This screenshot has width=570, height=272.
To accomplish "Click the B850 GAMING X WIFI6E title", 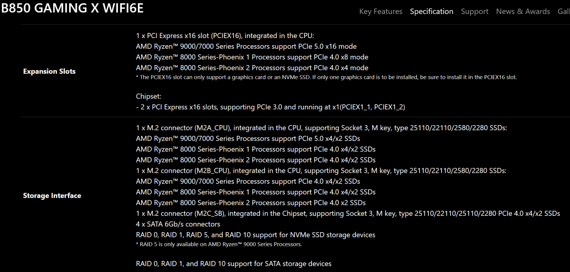I will coord(72,8).
